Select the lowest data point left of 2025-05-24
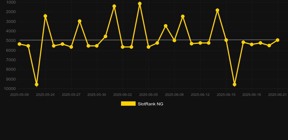Screen dimensions: 288x140 coord(36,85)
